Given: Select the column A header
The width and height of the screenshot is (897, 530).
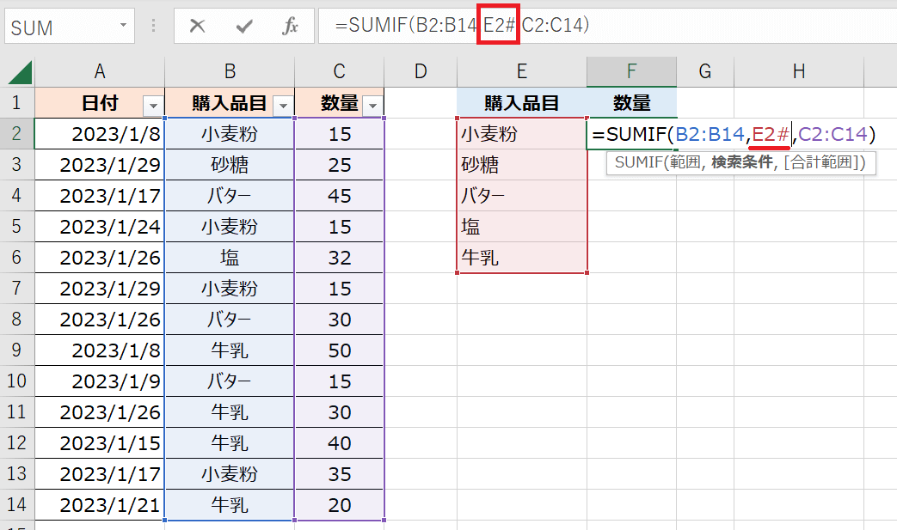Looking at the screenshot, I should click(100, 72).
